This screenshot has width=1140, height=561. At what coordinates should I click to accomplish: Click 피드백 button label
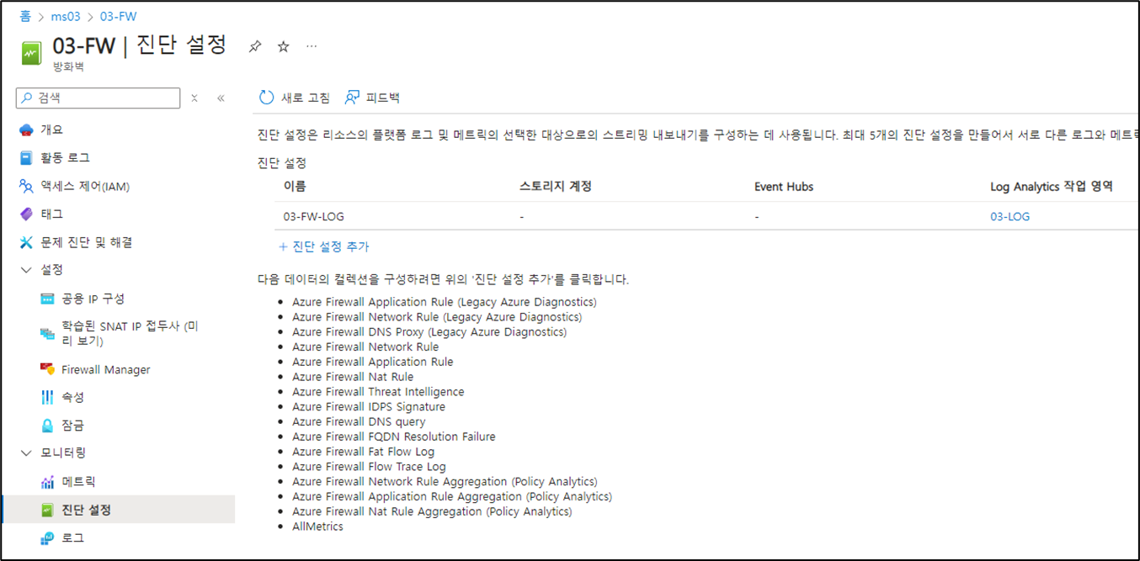pyautogui.click(x=383, y=98)
